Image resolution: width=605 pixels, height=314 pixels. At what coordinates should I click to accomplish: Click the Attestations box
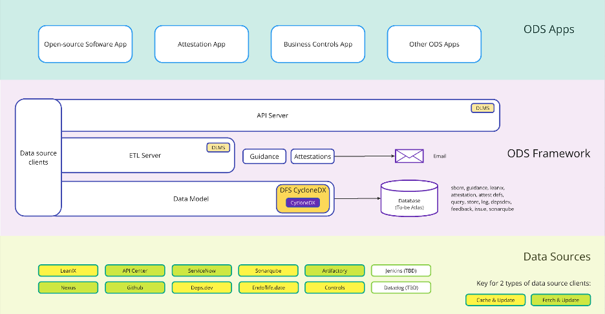313,156
